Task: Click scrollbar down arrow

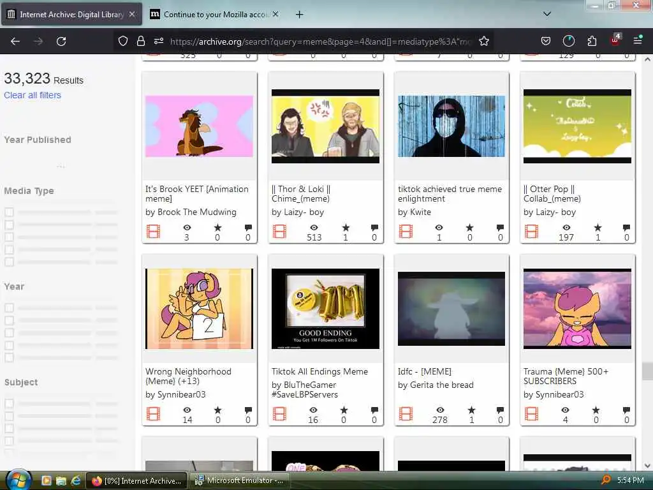Action: (648, 466)
